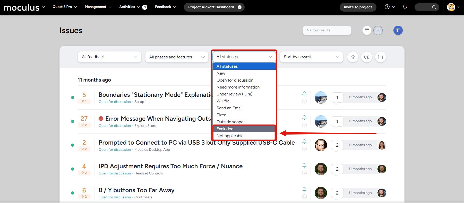The image size is (464, 203).
Task: Click the notifications bell in top bar
Action: click(x=405, y=7)
